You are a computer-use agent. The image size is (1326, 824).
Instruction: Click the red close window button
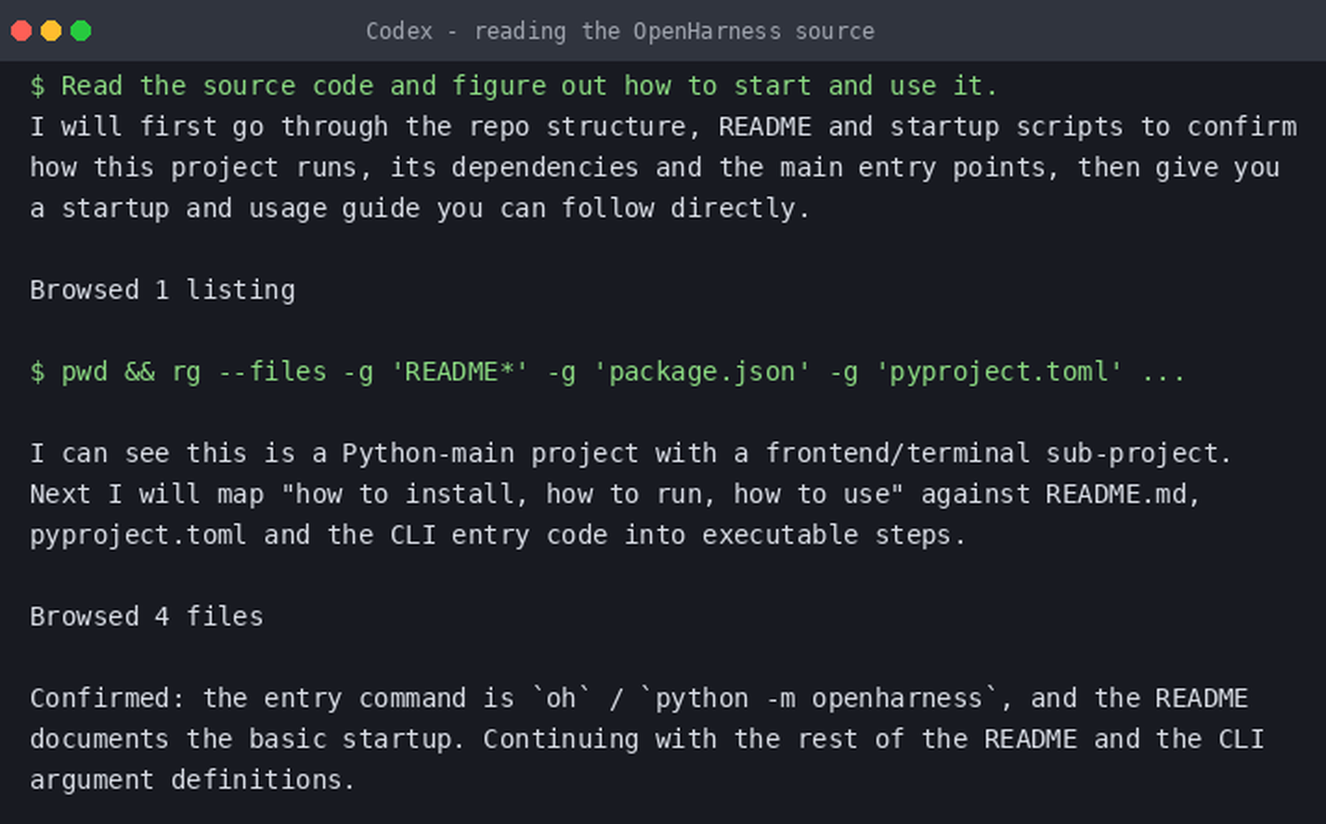[x=21, y=31]
